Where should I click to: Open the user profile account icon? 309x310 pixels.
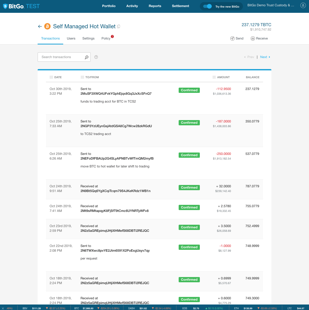(x=303, y=5)
